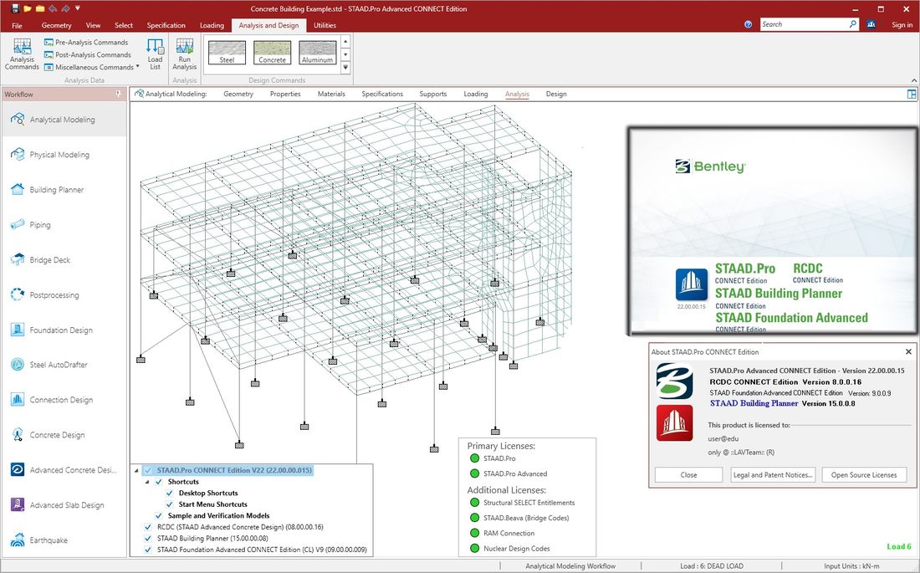
Task: Switch to Geometry ribbon tab
Action: tap(56, 25)
